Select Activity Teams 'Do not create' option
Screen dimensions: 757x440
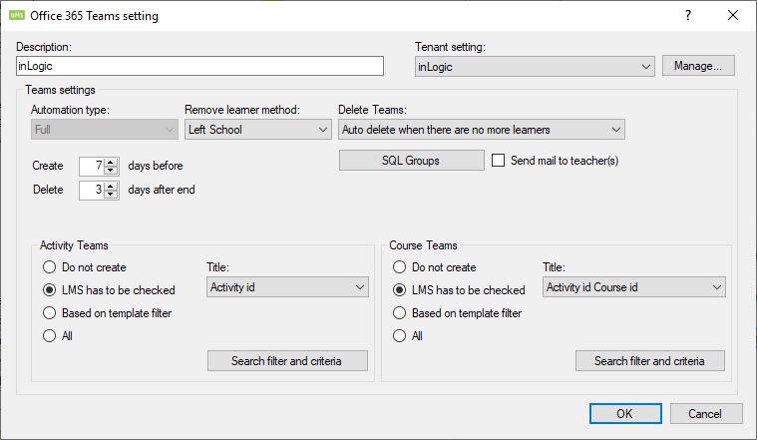(x=49, y=267)
